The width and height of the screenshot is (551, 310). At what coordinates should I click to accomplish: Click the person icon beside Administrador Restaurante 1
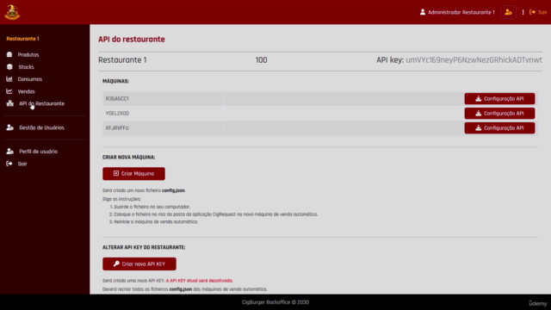pyautogui.click(x=423, y=12)
